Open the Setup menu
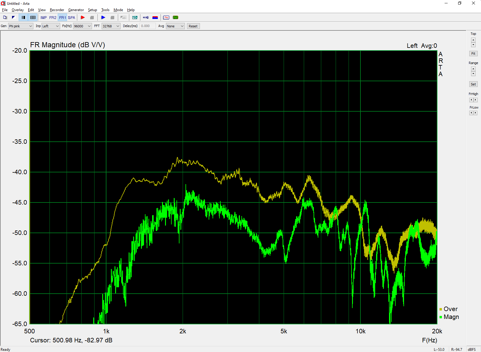Screen dimensions: 481x352 pos(93,10)
